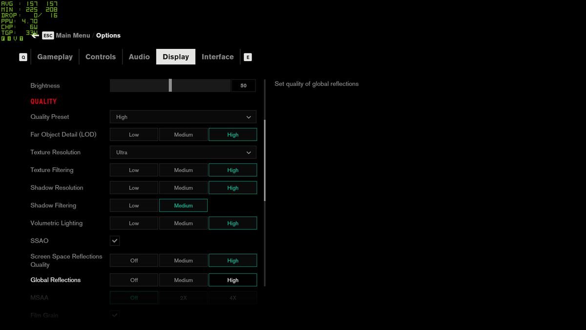Set Shadow Resolution to Low

[x=134, y=188]
